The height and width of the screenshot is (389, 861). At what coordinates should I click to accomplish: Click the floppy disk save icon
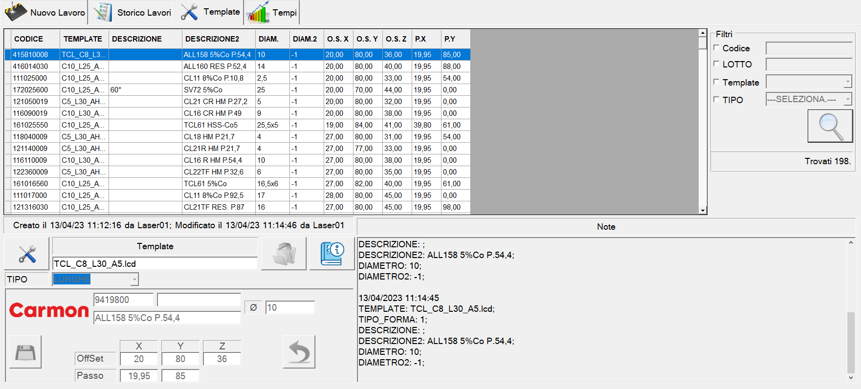tap(25, 352)
